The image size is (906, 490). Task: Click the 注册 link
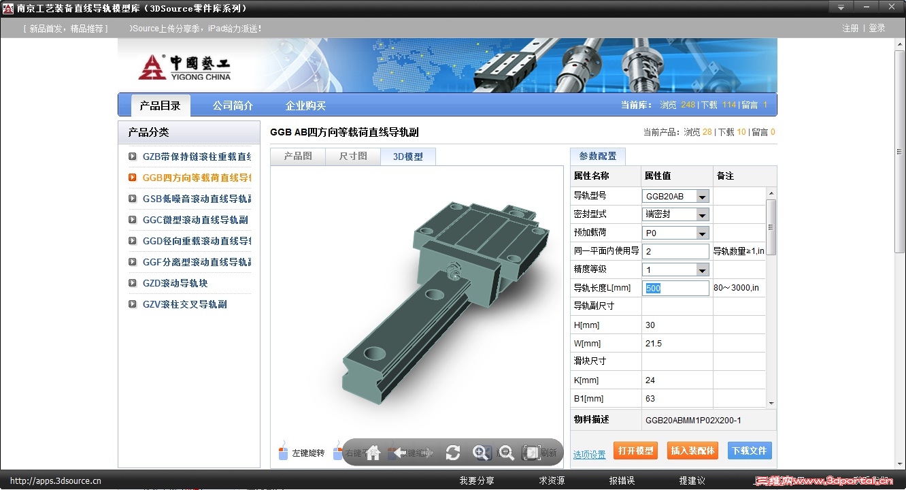coord(850,28)
